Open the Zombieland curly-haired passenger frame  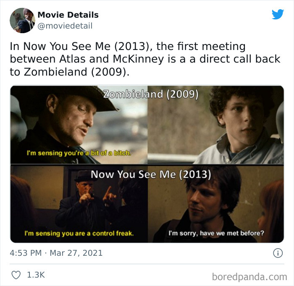coord(215,125)
